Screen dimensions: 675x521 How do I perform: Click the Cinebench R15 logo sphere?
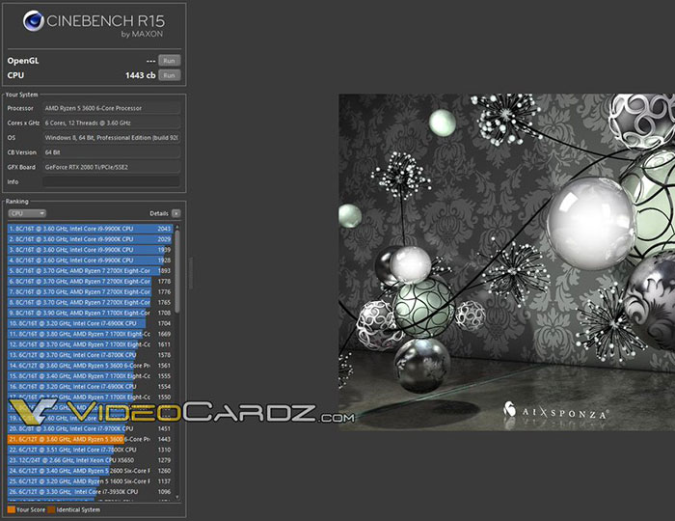pos(34,21)
